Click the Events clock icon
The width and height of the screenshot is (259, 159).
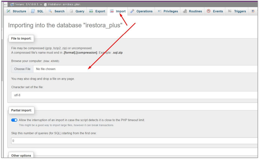pos(209,11)
